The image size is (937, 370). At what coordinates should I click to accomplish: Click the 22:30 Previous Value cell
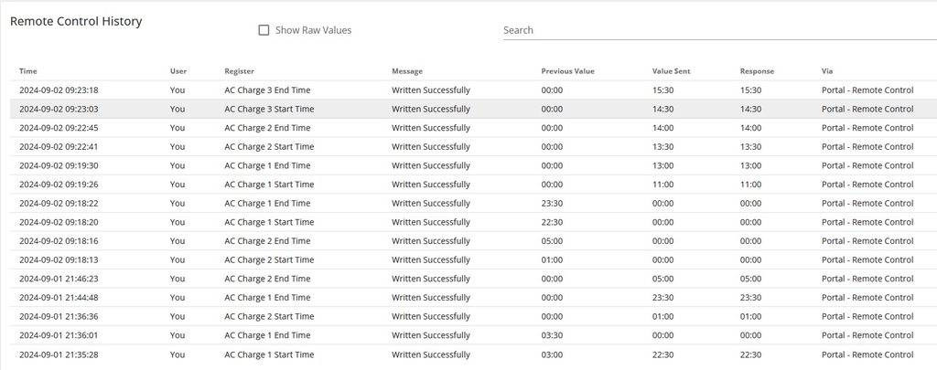coord(552,222)
